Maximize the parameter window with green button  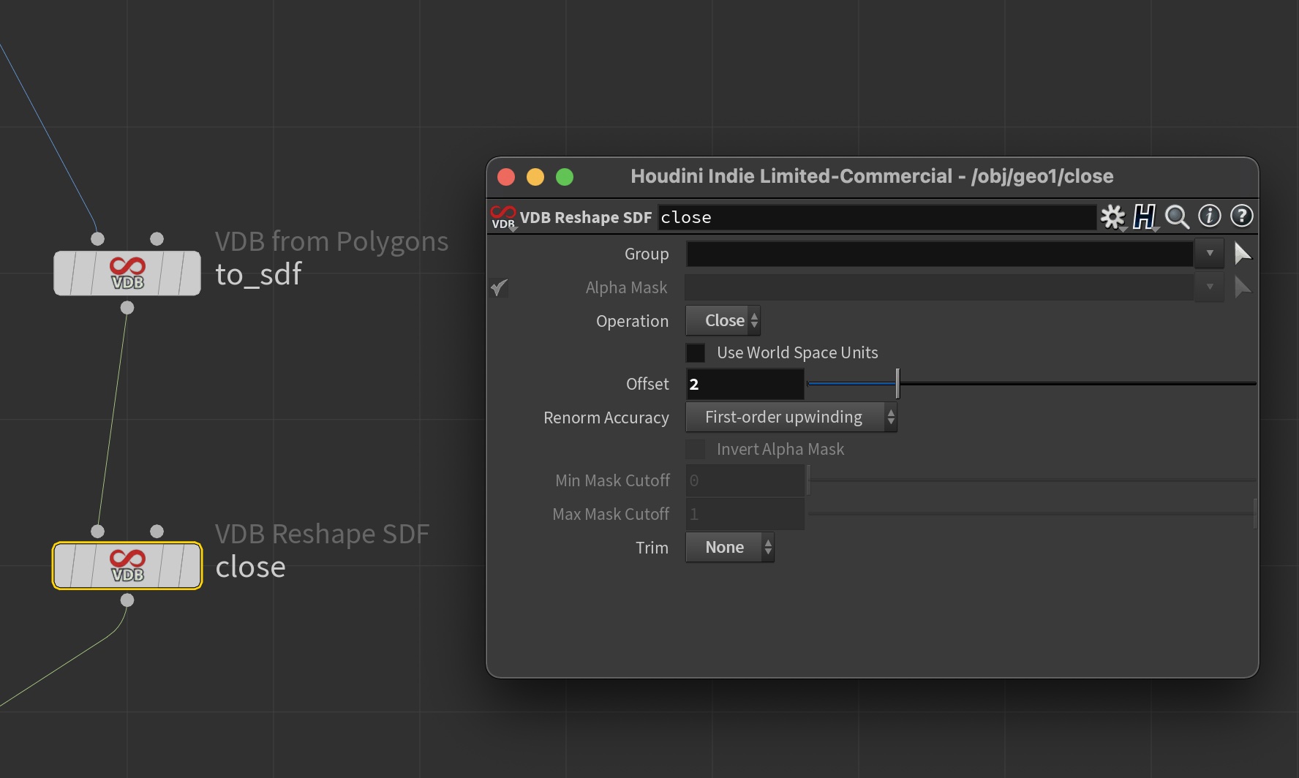tap(565, 177)
